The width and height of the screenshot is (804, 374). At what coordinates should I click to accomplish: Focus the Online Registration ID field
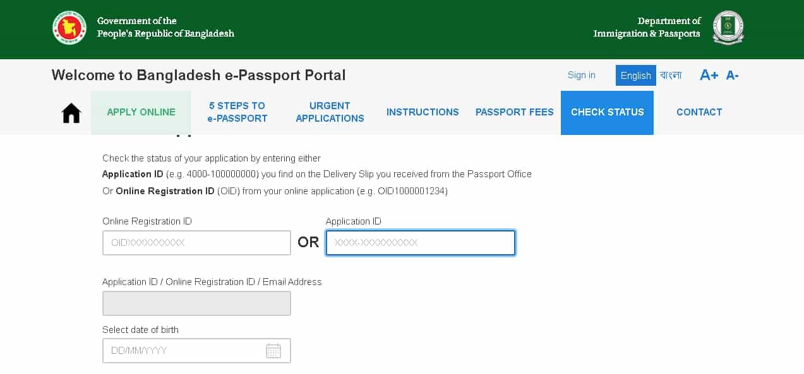(196, 243)
